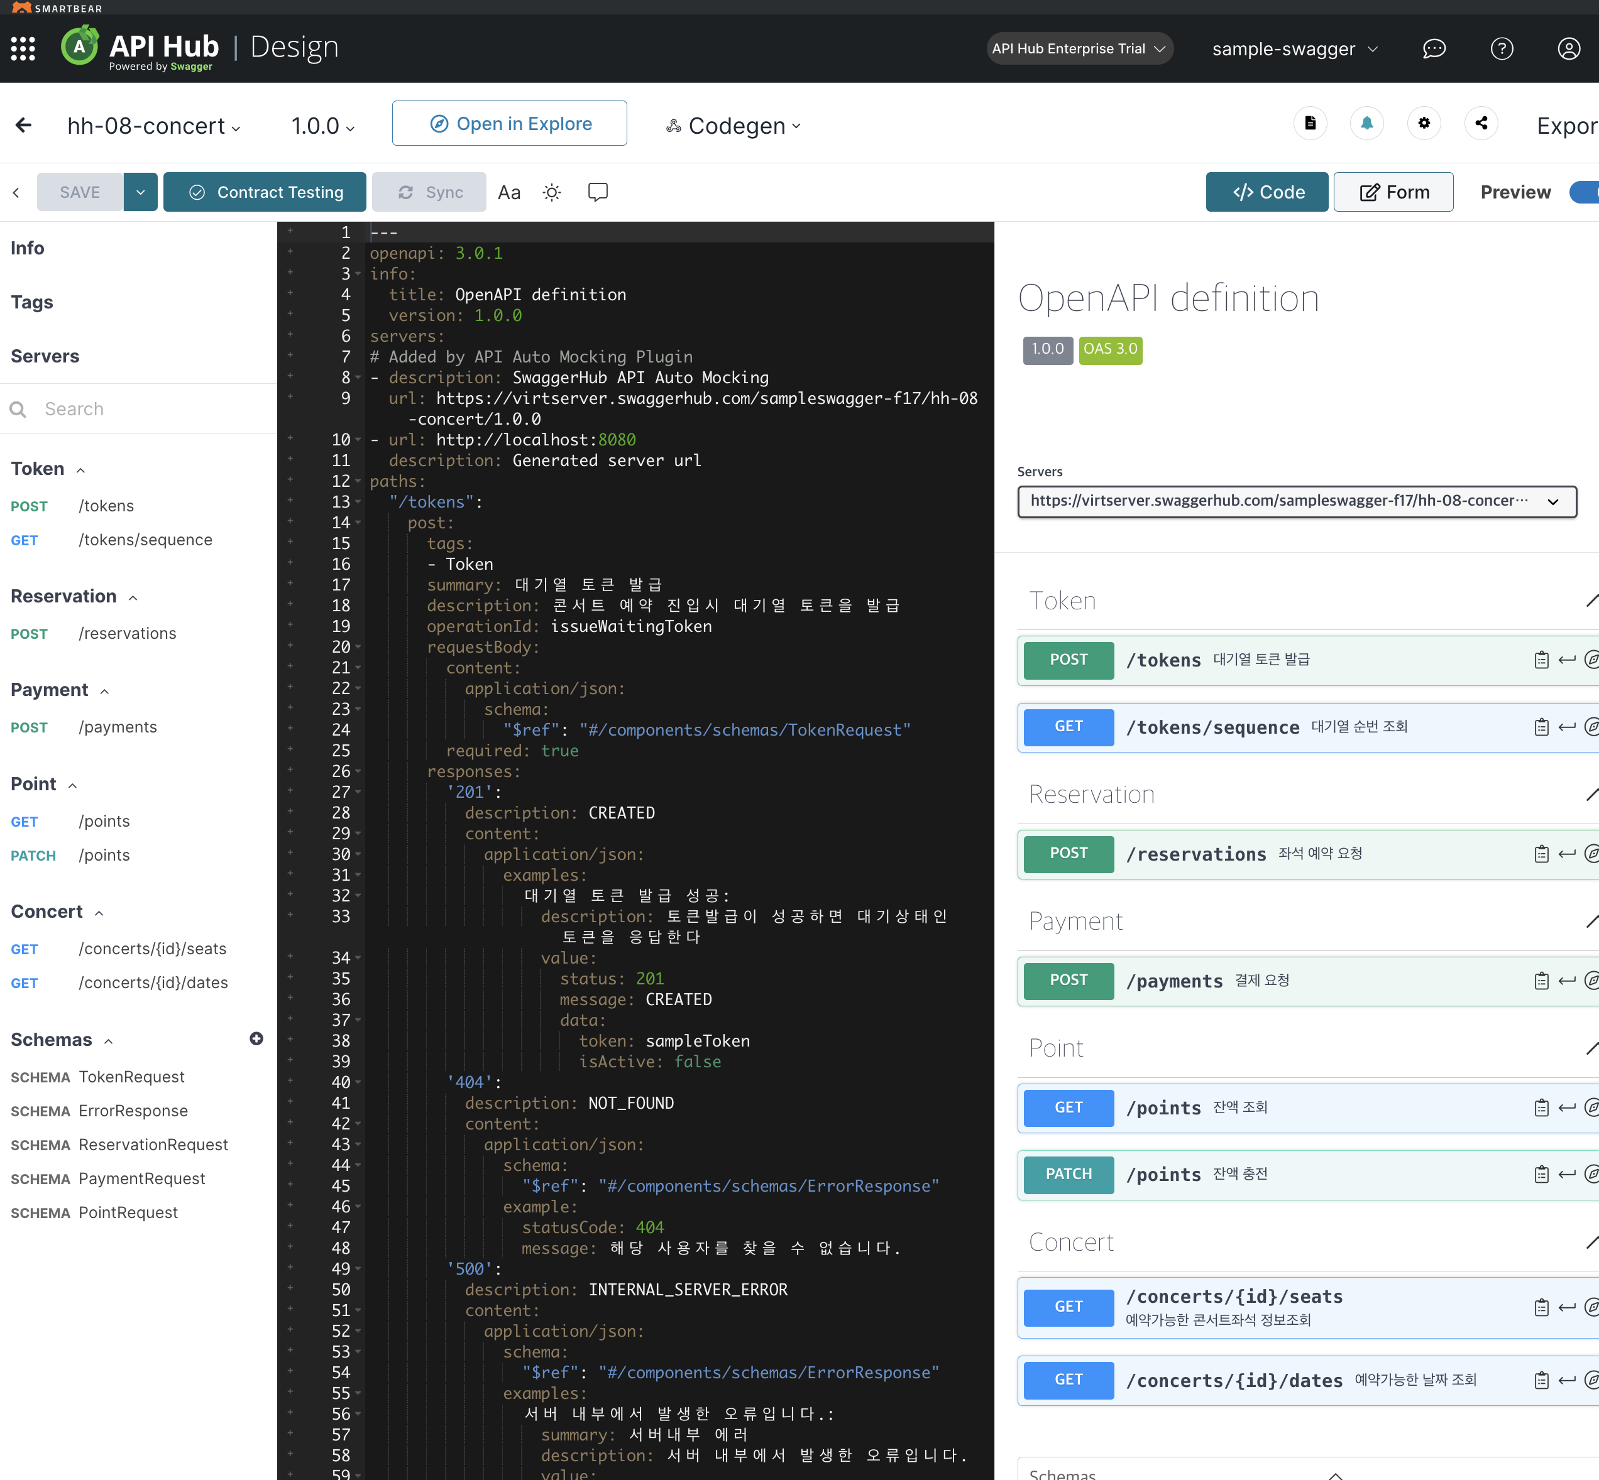Open the document view icon

(x=1311, y=123)
